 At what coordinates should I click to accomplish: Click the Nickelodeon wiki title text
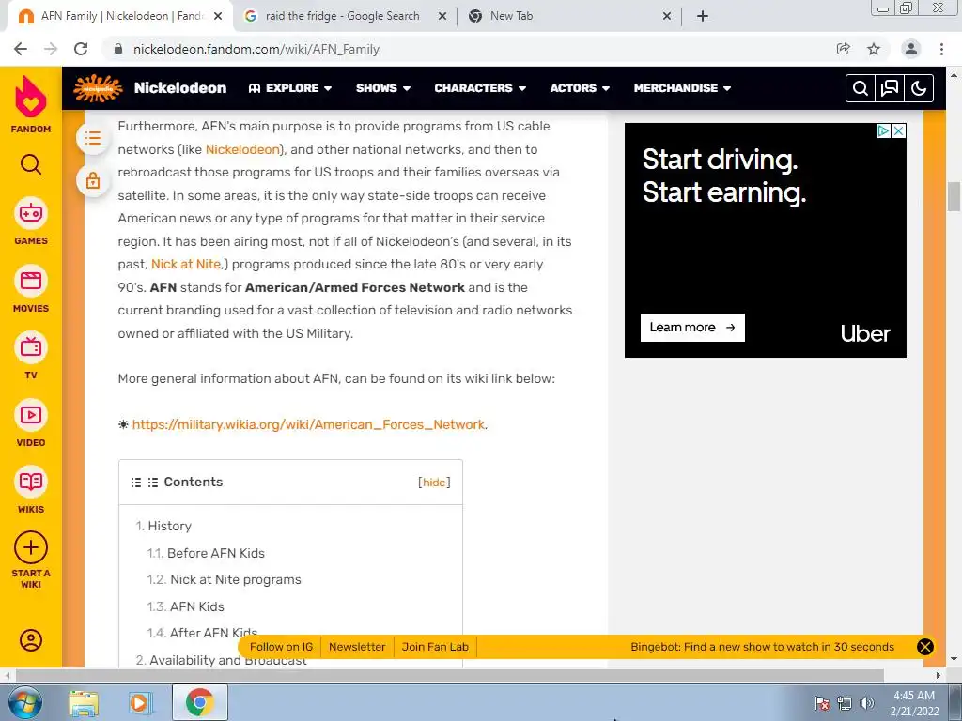(x=180, y=88)
